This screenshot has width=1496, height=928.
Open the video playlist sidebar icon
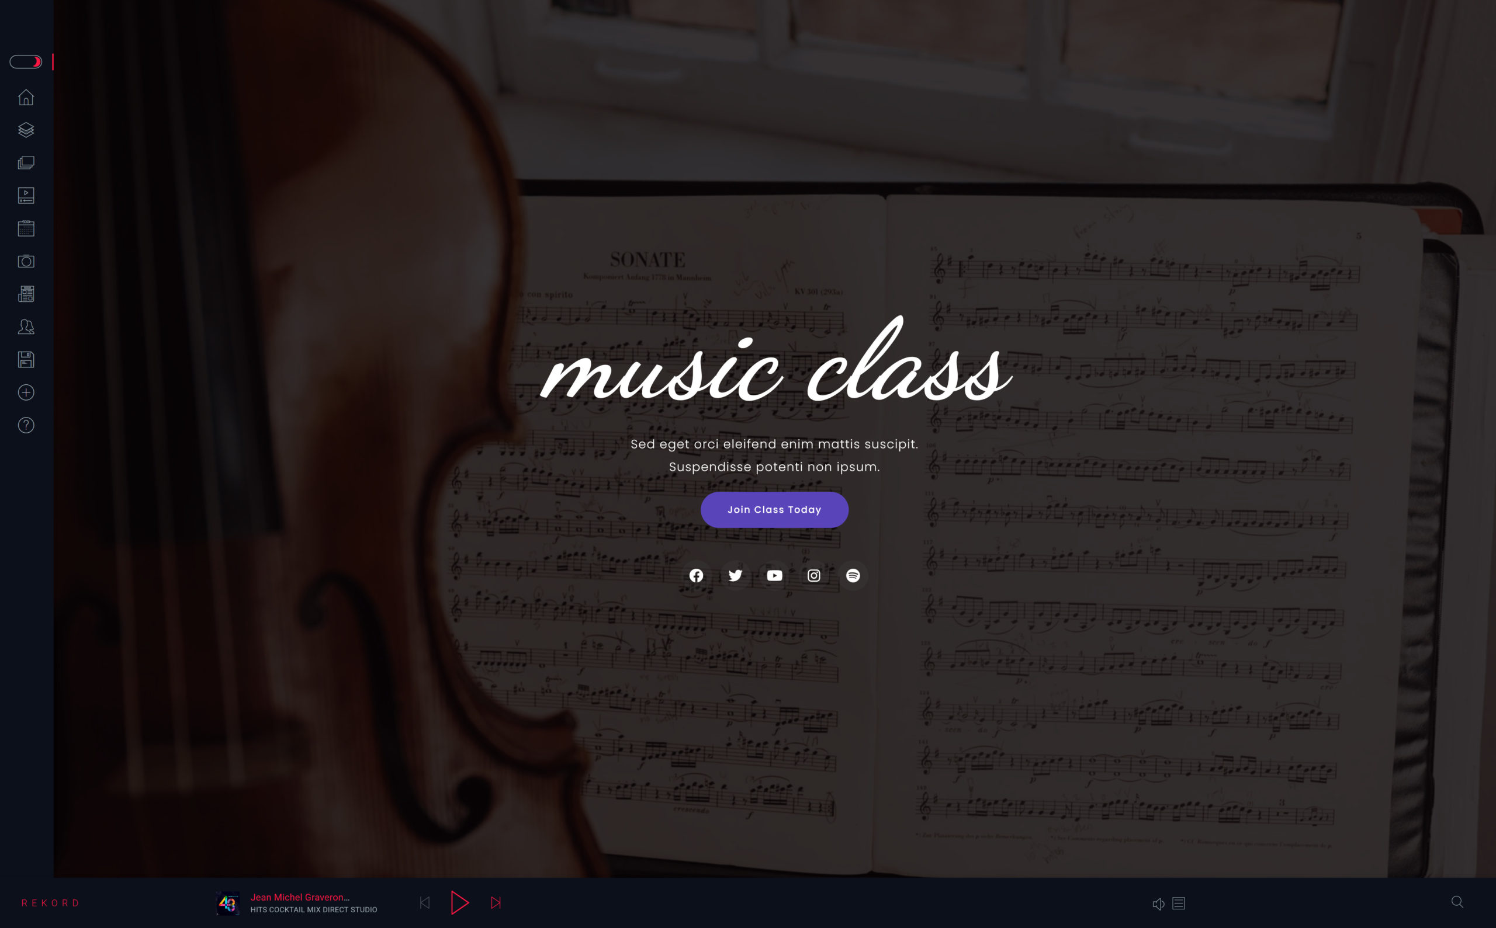click(26, 196)
